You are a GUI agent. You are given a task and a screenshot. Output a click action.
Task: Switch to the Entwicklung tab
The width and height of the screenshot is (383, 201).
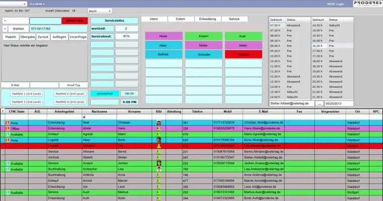(x=208, y=19)
